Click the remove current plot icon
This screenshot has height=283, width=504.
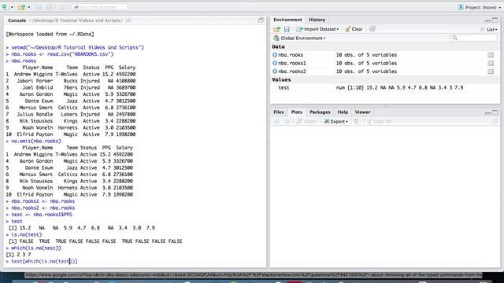(356, 121)
